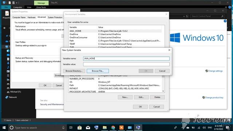Image resolution: width=233 pixels, height=131 pixels.
Task: Click into the Variable name field
Action: click(126, 59)
